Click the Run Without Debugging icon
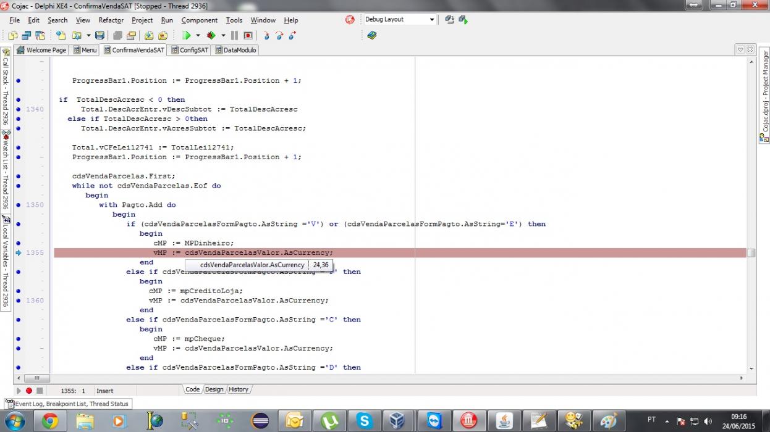 (x=211, y=36)
